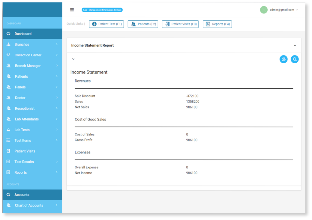This screenshot has height=220, width=312.
Task: Click the Cost of Good Sales heading
Action: point(90,119)
